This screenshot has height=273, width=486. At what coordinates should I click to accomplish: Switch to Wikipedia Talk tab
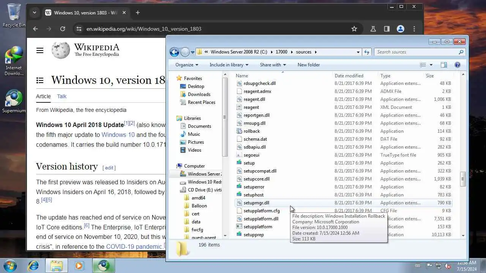62,96
